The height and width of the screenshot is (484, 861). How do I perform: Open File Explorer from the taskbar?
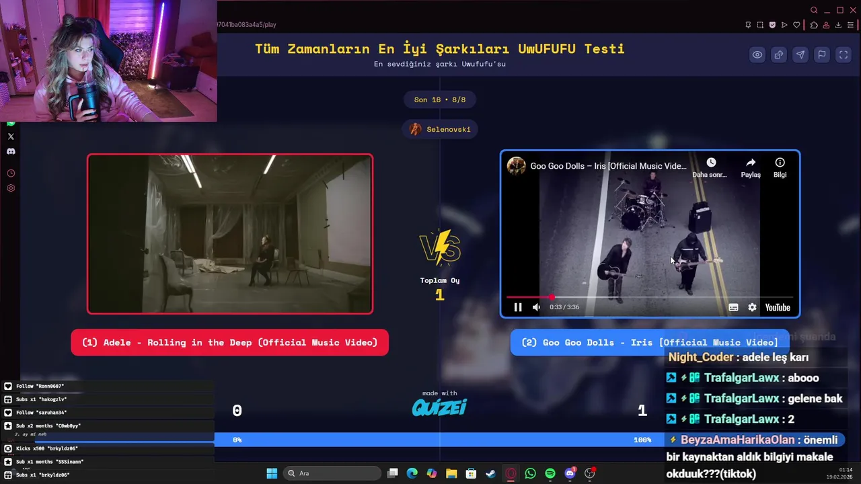[x=451, y=473]
